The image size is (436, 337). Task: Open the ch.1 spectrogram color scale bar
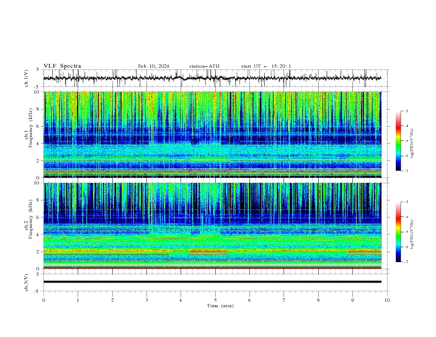(399, 141)
